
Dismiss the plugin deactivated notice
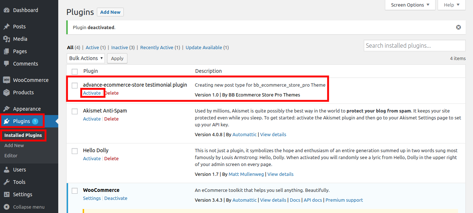point(458,27)
